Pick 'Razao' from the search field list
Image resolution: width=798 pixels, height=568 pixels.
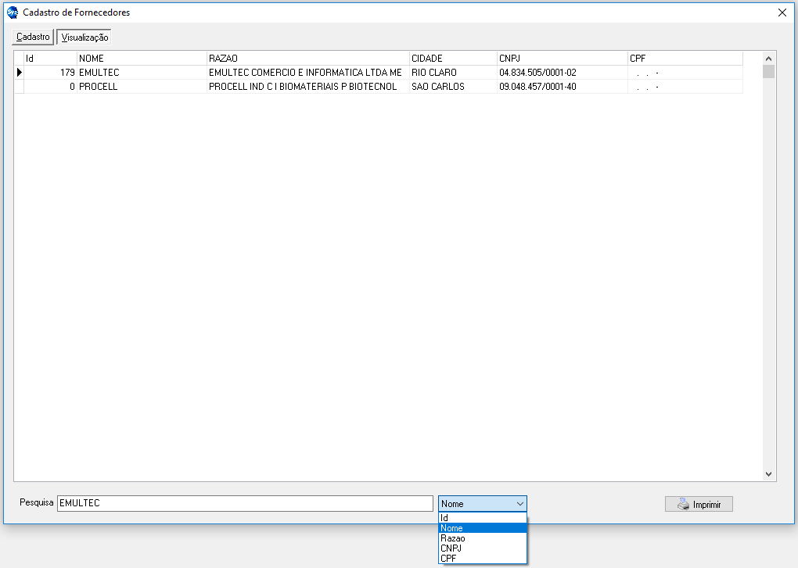pyautogui.click(x=482, y=538)
